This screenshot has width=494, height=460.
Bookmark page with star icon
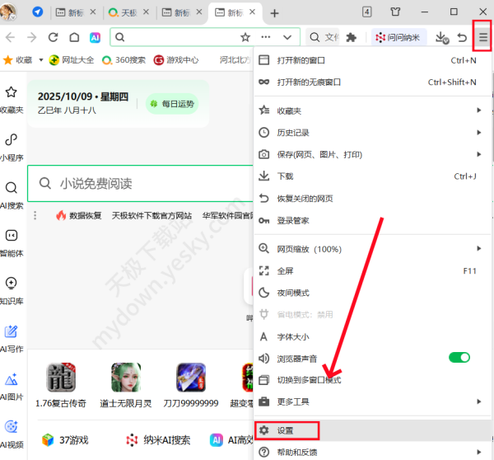click(245, 37)
